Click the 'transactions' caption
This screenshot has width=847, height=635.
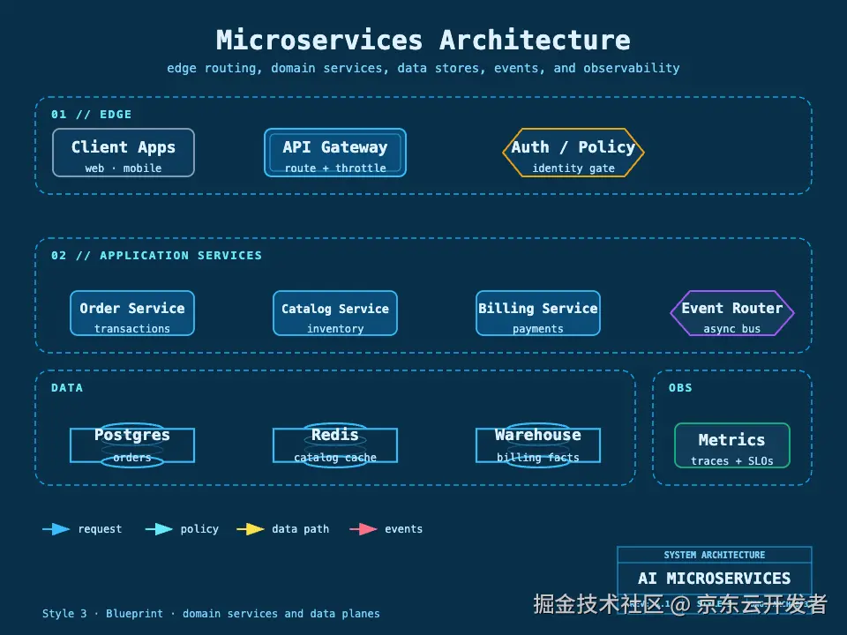coord(132,329)
